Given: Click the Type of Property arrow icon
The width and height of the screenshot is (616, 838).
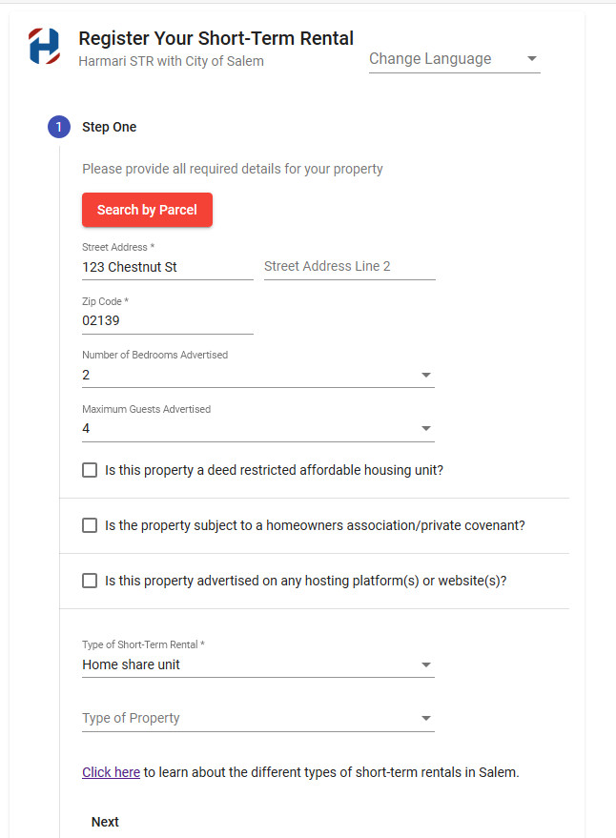Looking at the screenshot, I should (425, 718).
